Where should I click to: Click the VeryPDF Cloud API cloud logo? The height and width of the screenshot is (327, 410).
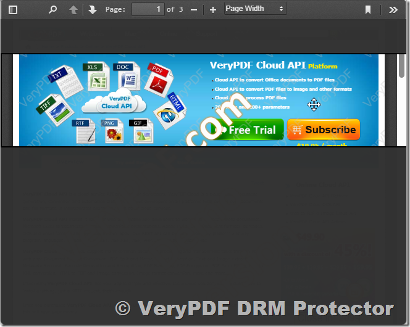[114, 102]
